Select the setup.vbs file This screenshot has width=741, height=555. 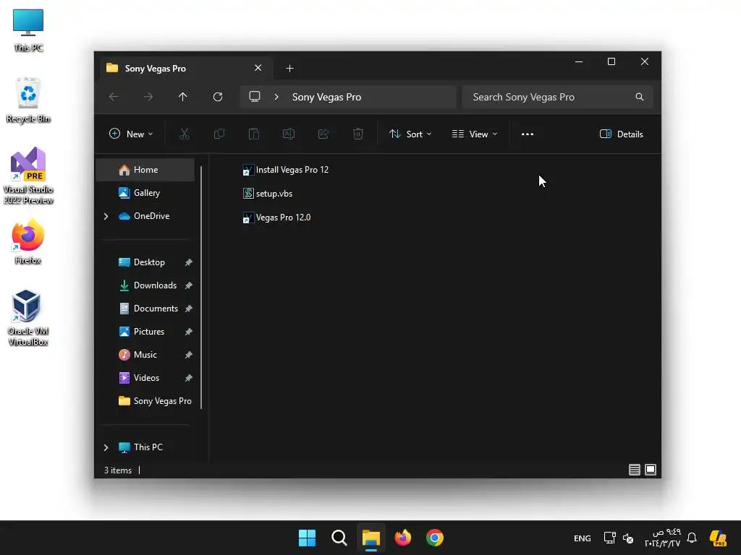(x=268, y=194)
